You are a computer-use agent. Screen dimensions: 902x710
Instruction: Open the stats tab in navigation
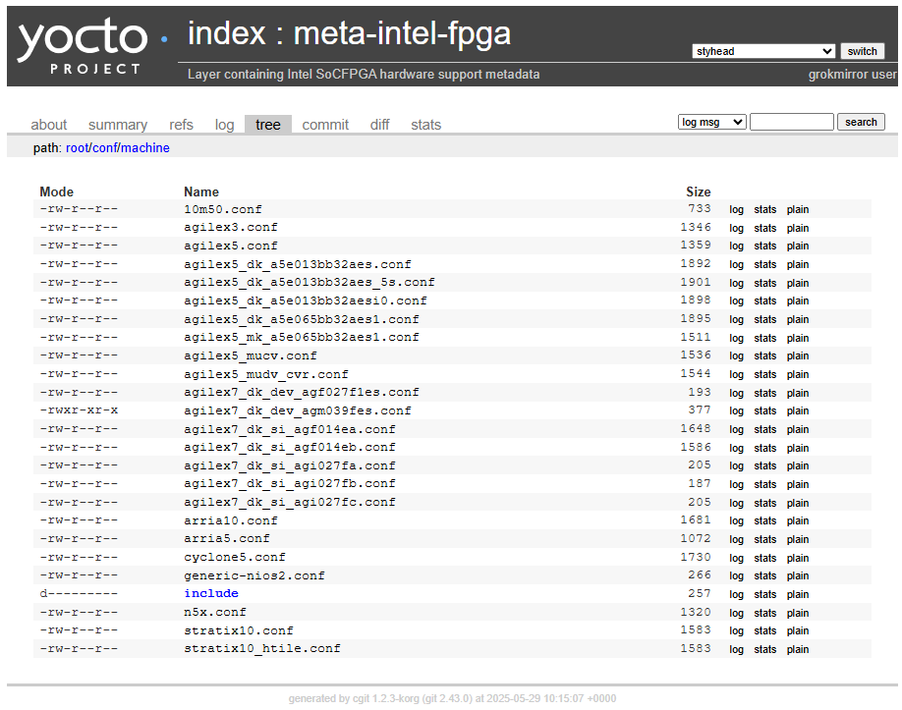(425, 125)
